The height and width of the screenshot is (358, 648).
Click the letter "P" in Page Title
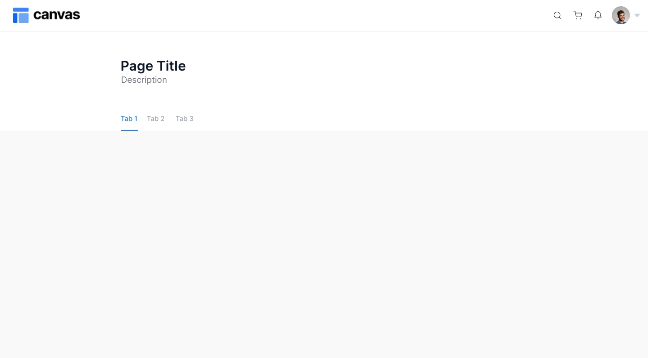125,66
